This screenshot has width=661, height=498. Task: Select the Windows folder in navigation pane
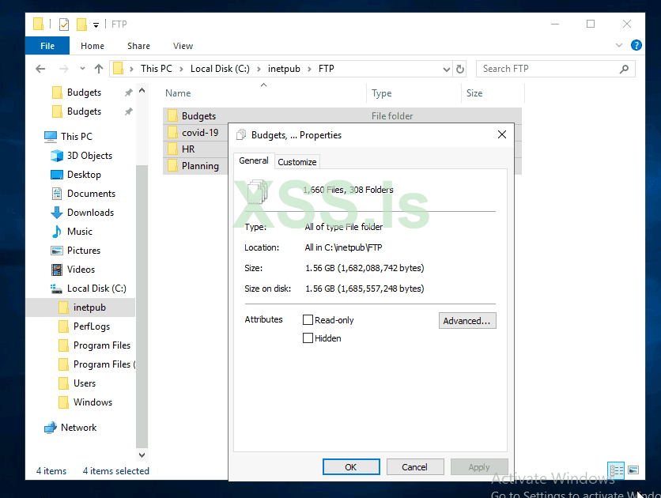(93, 402)
